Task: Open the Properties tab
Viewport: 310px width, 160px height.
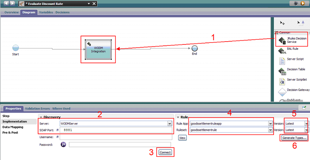Action: coord(13,109)
